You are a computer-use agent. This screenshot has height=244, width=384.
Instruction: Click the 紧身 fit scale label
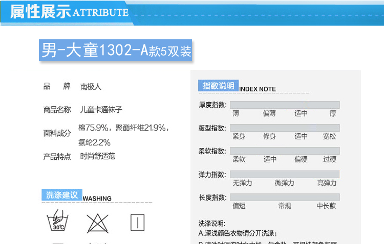pos(239,136)
